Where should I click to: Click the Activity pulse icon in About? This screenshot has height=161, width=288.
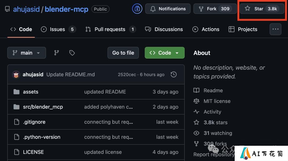pos(196,112)
